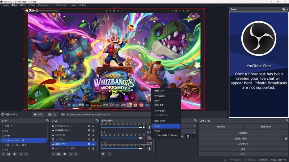Choose フィルタをコピー in the context menu
This screenshot has width=289, height=162.
coord(166,111)
